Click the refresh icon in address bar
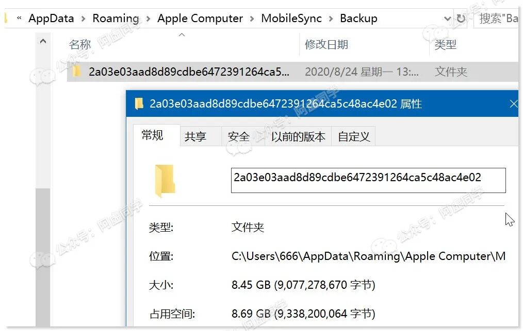The image size is (523, 331). pos(461,19)
